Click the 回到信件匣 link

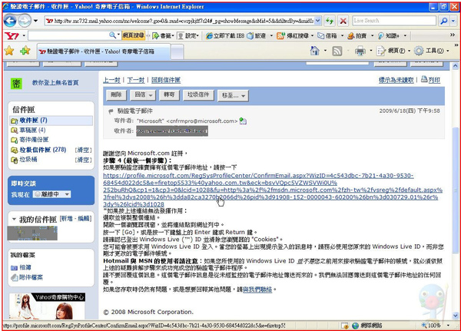click(166, 80)
